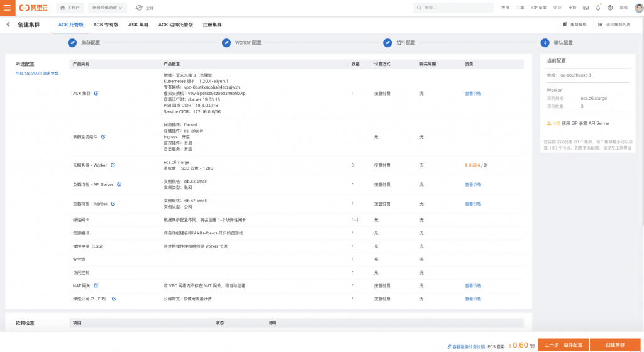644x352 pixels.
Task: Focus the top search box
Action: pos(453,8)
